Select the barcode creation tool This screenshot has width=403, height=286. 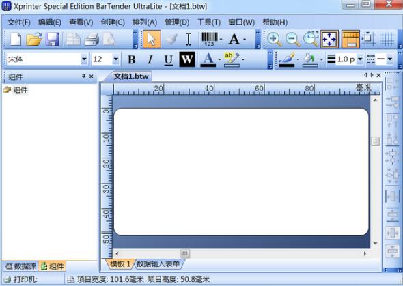click(210, 40)
